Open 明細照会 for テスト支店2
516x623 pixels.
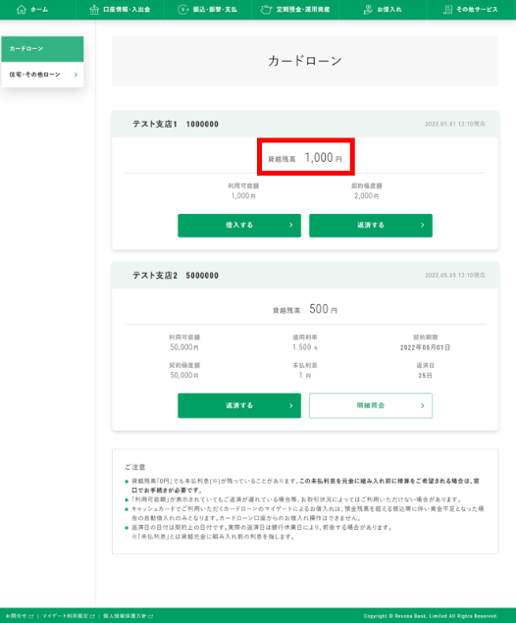coord(371,405)
